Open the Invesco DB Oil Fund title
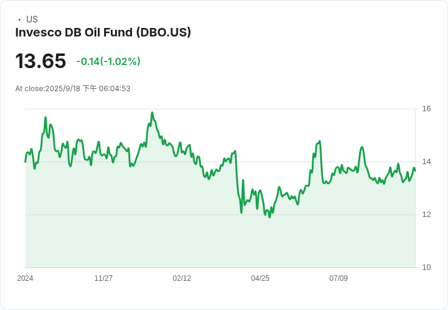This screenshot has width=448, height=310. pyautogui.click(x=103, y=32)
